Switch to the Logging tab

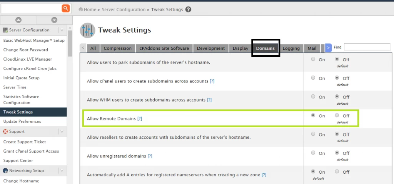[291, 48]
